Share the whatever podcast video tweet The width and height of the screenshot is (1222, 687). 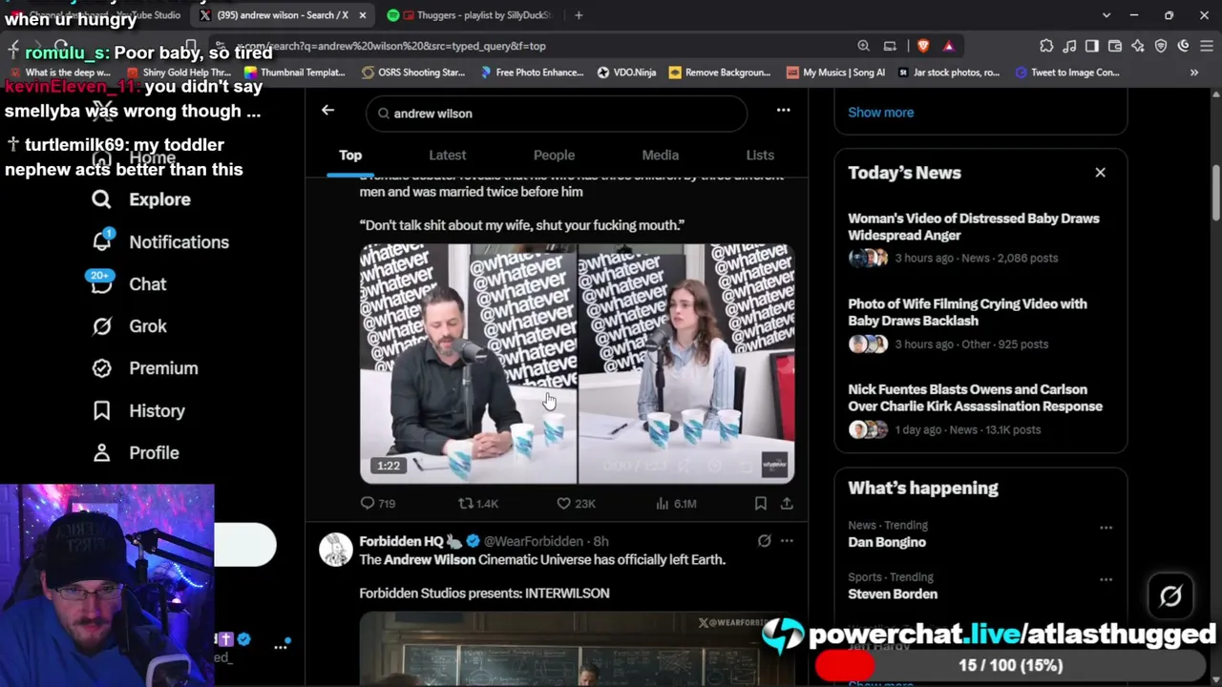click(787, 503)
